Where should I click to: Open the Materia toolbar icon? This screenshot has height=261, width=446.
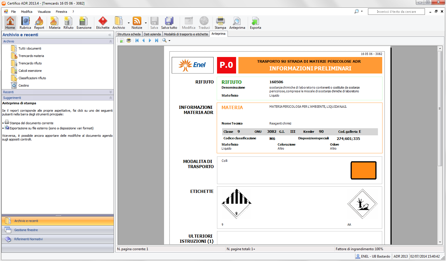click(54, 23)
